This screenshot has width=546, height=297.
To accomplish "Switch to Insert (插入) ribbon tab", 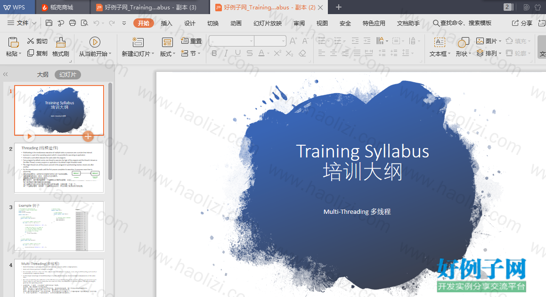I will [x=166, y=23].
